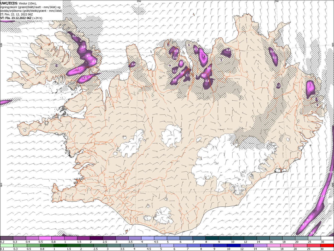Click the '0.8' value in the southeast offshore band

322,196
